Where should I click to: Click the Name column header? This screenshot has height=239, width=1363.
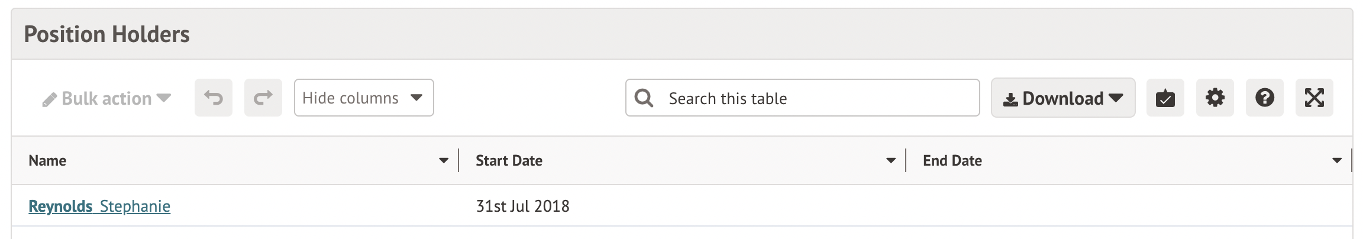[47, 161]
